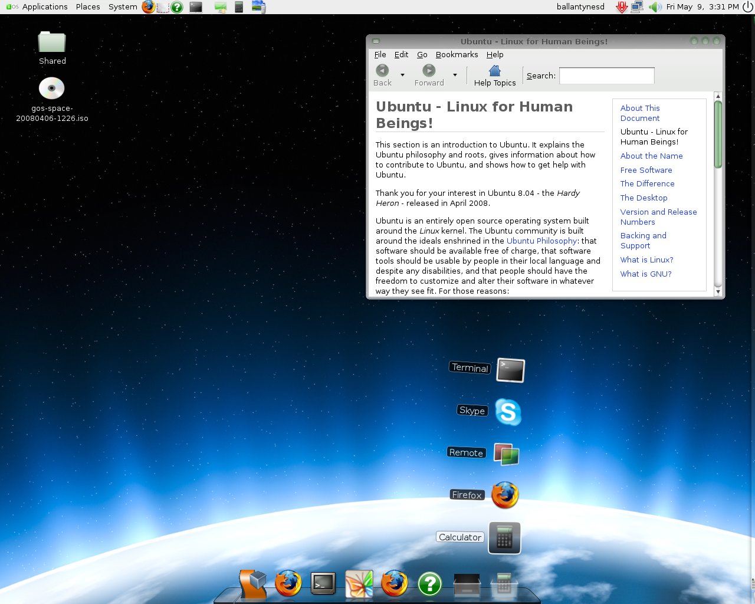Click the green Help icon in the dock
The height and width of the screenshot is (604, 755).
(x=429, y=583)
